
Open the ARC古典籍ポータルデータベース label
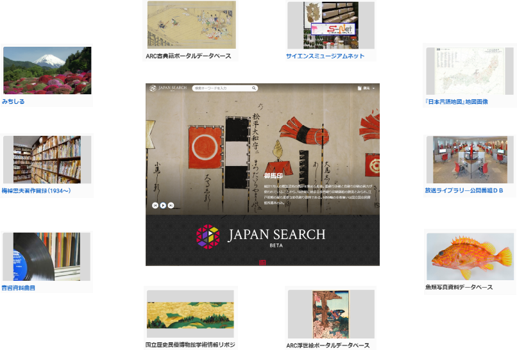click(189, 56)
